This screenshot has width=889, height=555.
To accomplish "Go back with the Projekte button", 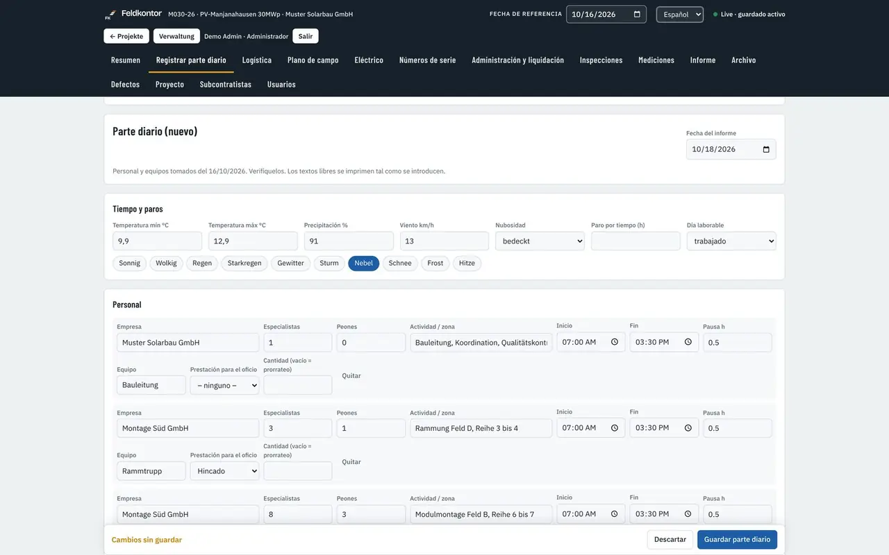I will click(x=126, y=36).
